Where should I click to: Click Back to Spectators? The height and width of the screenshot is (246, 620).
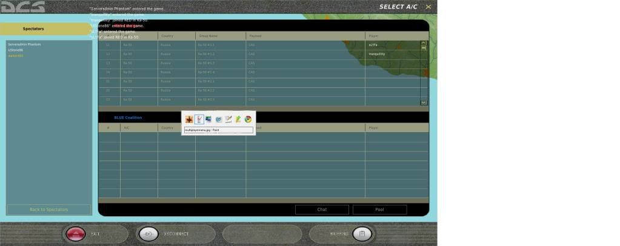pos(49,210)
